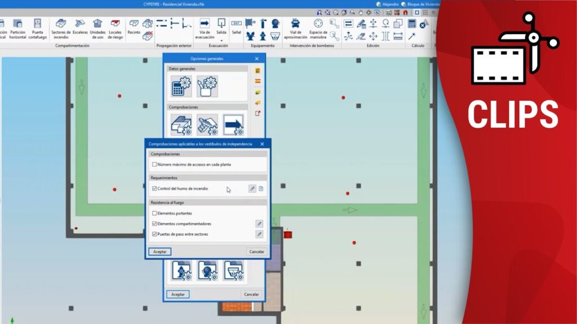
Task: Enable Número máximo de accesos checkbox
Action: pos(154,164)
